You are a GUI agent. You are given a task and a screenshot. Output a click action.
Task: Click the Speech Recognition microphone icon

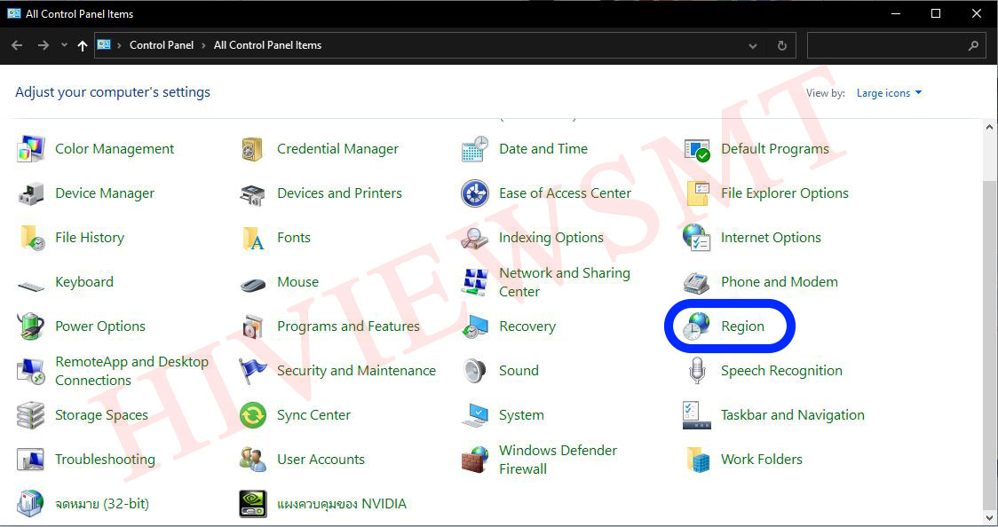tap(697, 371)
